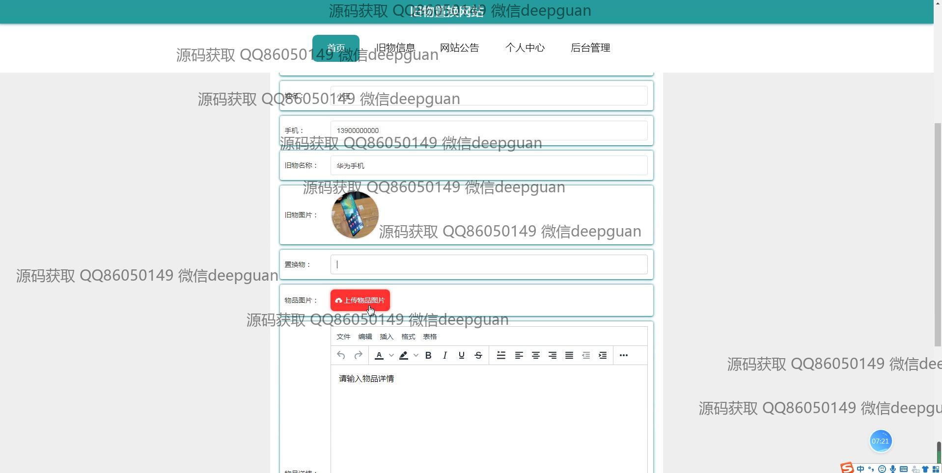
Task: Open the toolbox grid icon in Sogou bar
Action: 936,469
